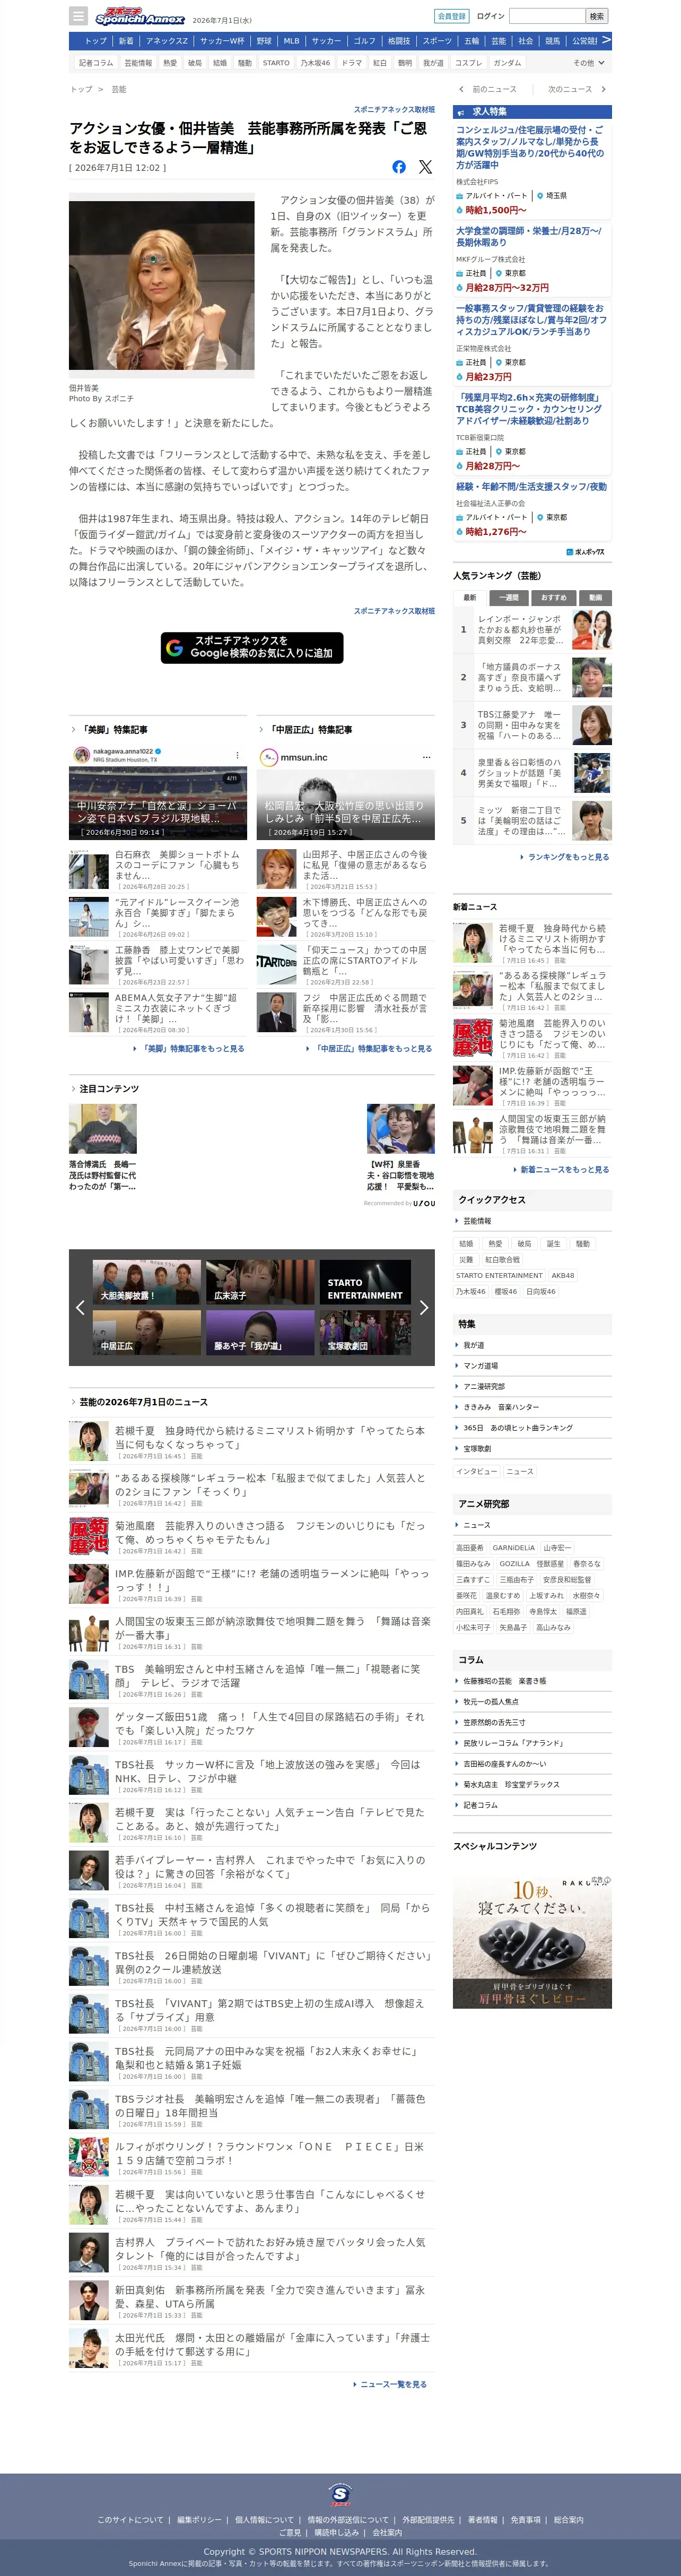Go to next carousel slide arrow
The height and width of the screenshot is (2576, 681).
[x=424, y=1307]
